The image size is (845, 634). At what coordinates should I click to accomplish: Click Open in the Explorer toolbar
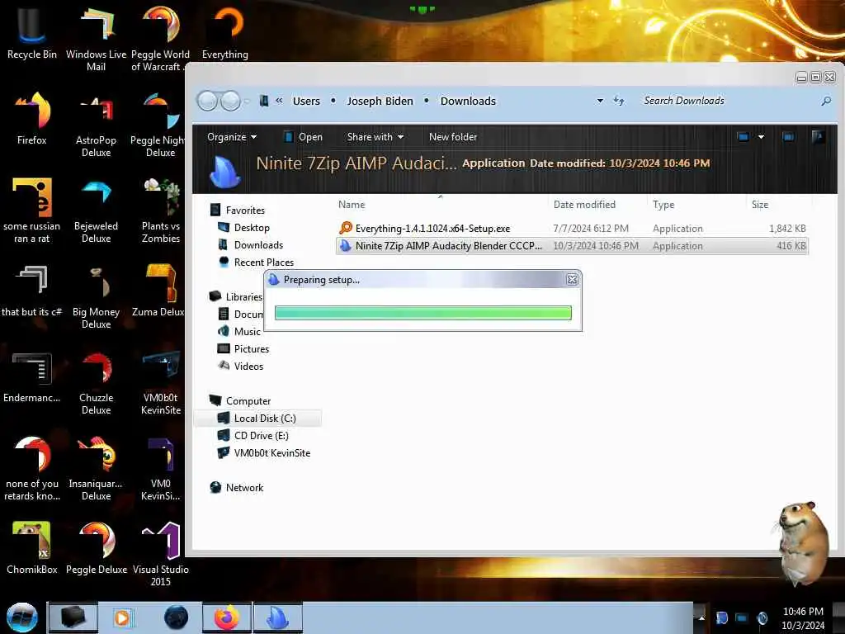tap(303, 137)
